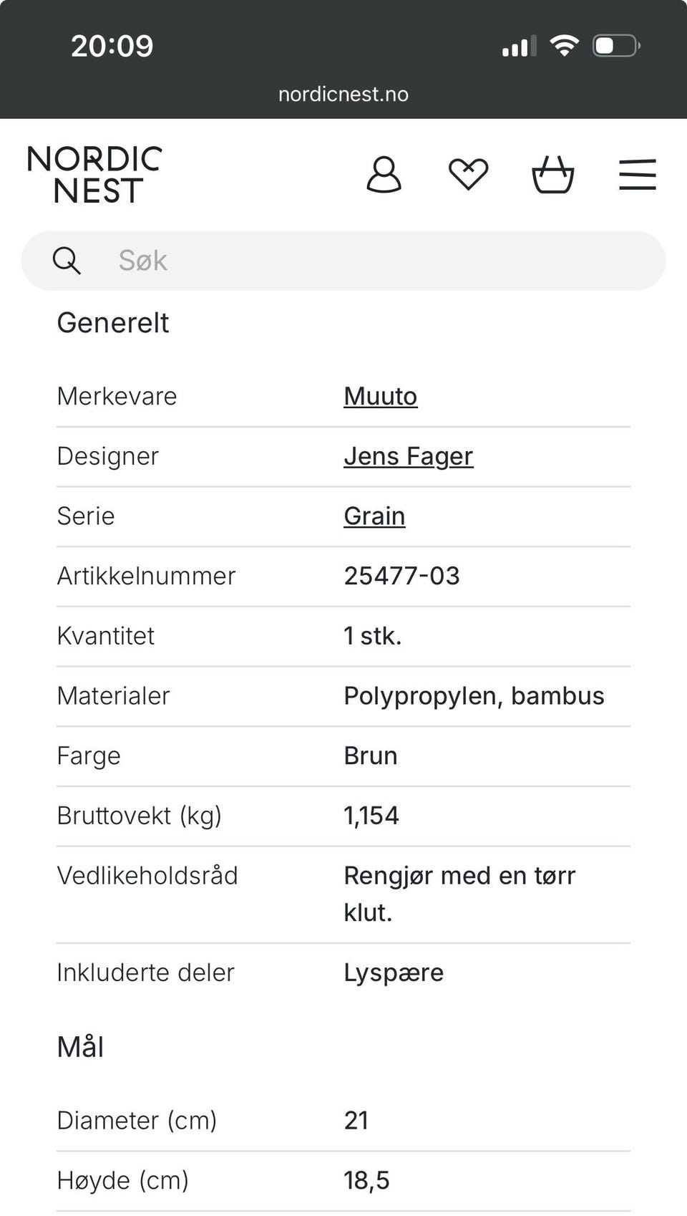Image resolution: width=687 pixels, height=1216 pixels.
Task: Tap the search magnifier icon
Action: [x=67, y=261]
